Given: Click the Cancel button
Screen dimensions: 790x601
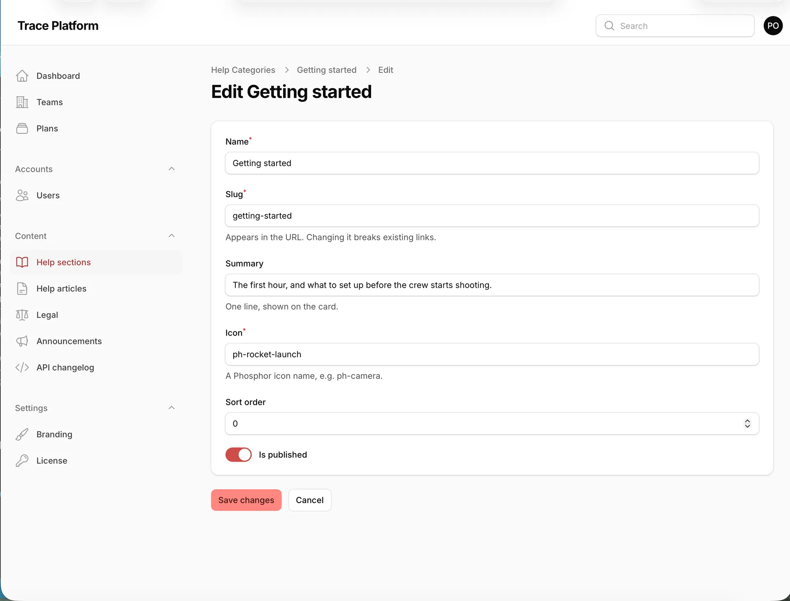Looking at the screenshot, I should coord(310,500).
